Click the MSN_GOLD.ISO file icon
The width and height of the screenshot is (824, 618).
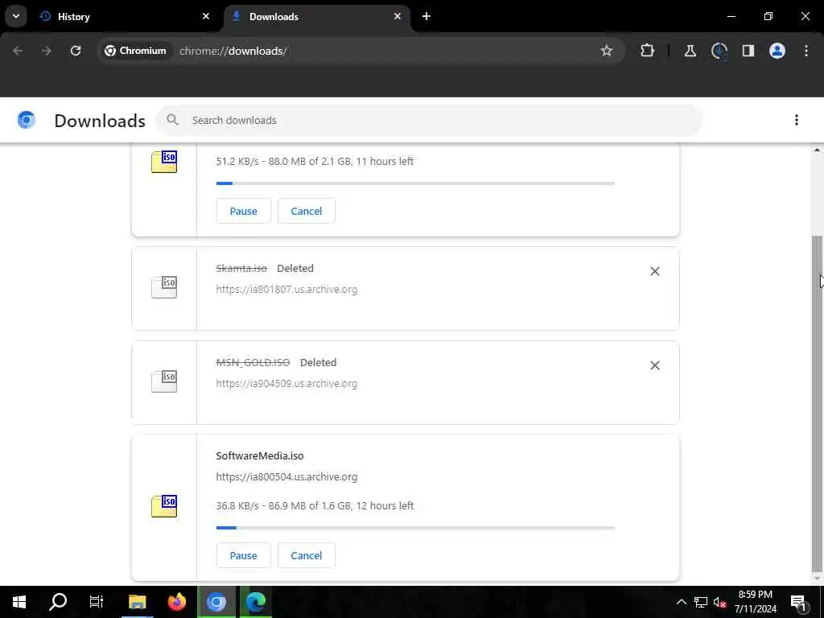[164, 381]
